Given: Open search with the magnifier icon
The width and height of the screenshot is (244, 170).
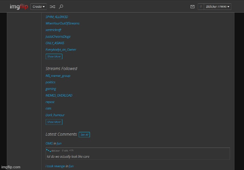Looking at the screenshot, I should click(61, 6).
